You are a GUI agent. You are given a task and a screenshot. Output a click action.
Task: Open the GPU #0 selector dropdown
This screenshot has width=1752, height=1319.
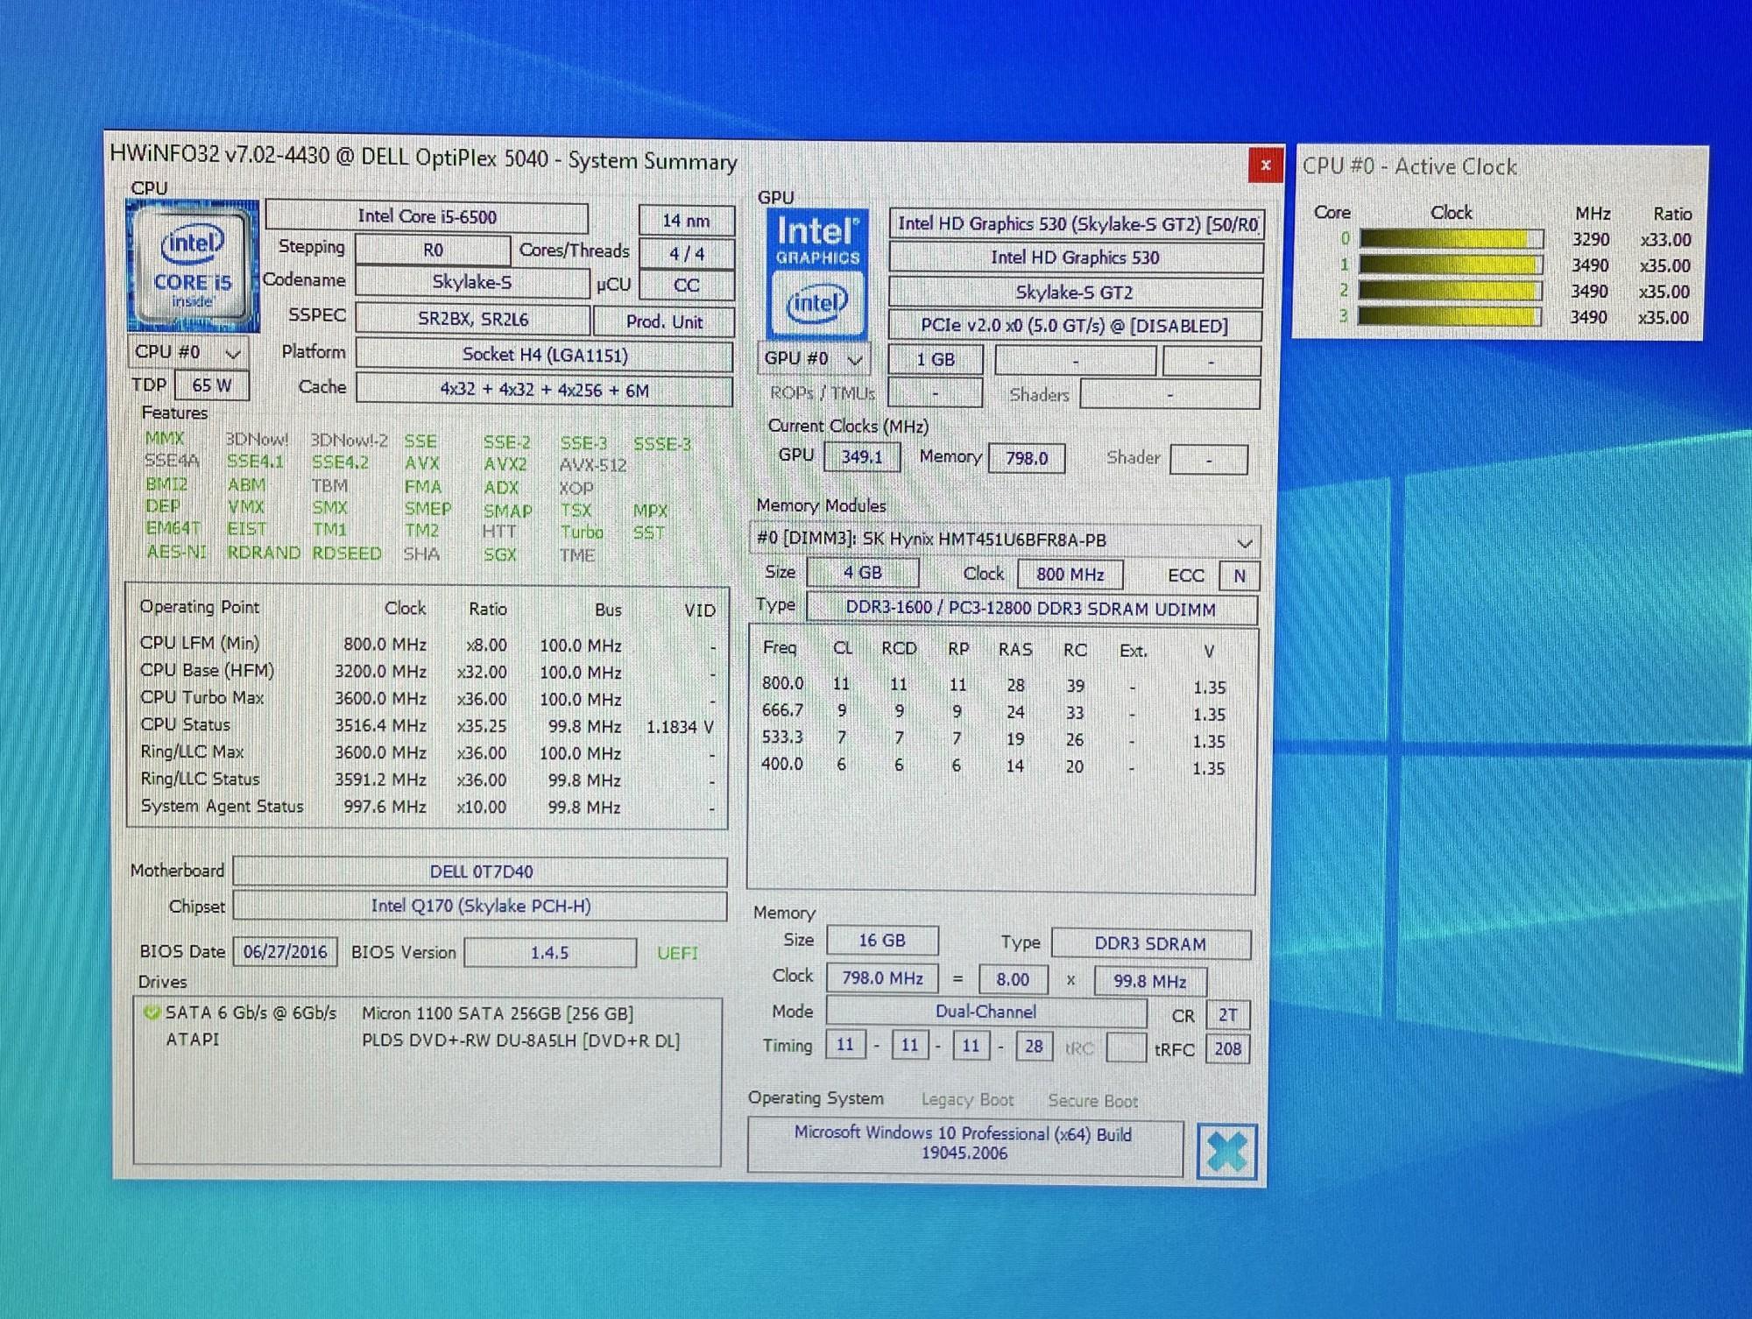point(814,359)
